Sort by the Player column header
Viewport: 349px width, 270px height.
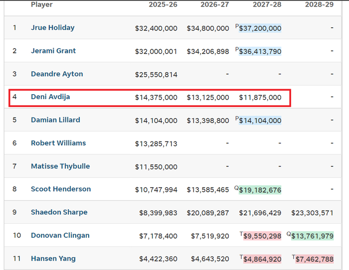[41, 5]
